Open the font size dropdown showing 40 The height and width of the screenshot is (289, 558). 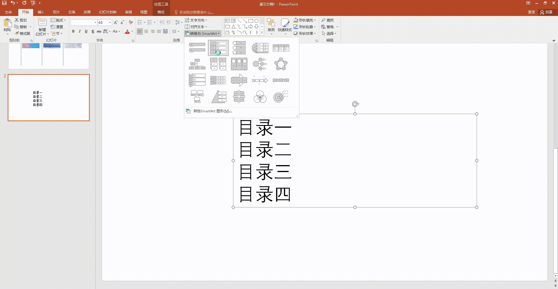pyautogui.click(x=109, y=22)
